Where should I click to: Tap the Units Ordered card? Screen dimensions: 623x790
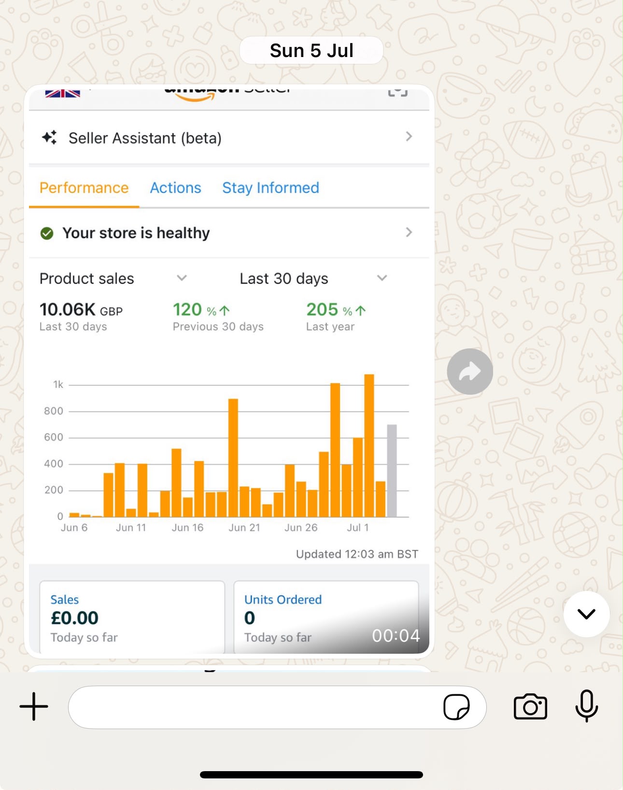click(x=326, y=617)
